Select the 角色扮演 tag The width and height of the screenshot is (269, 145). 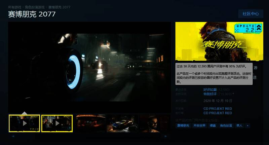click(x=226, y=126)
